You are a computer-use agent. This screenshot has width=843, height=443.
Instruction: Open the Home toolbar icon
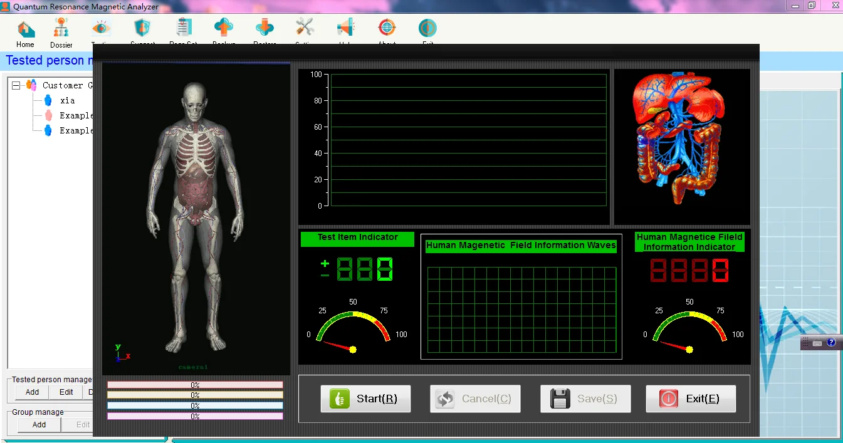26,29
